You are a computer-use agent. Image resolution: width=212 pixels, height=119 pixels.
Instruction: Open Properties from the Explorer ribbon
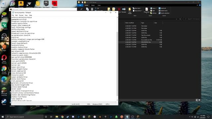point(146,10)
